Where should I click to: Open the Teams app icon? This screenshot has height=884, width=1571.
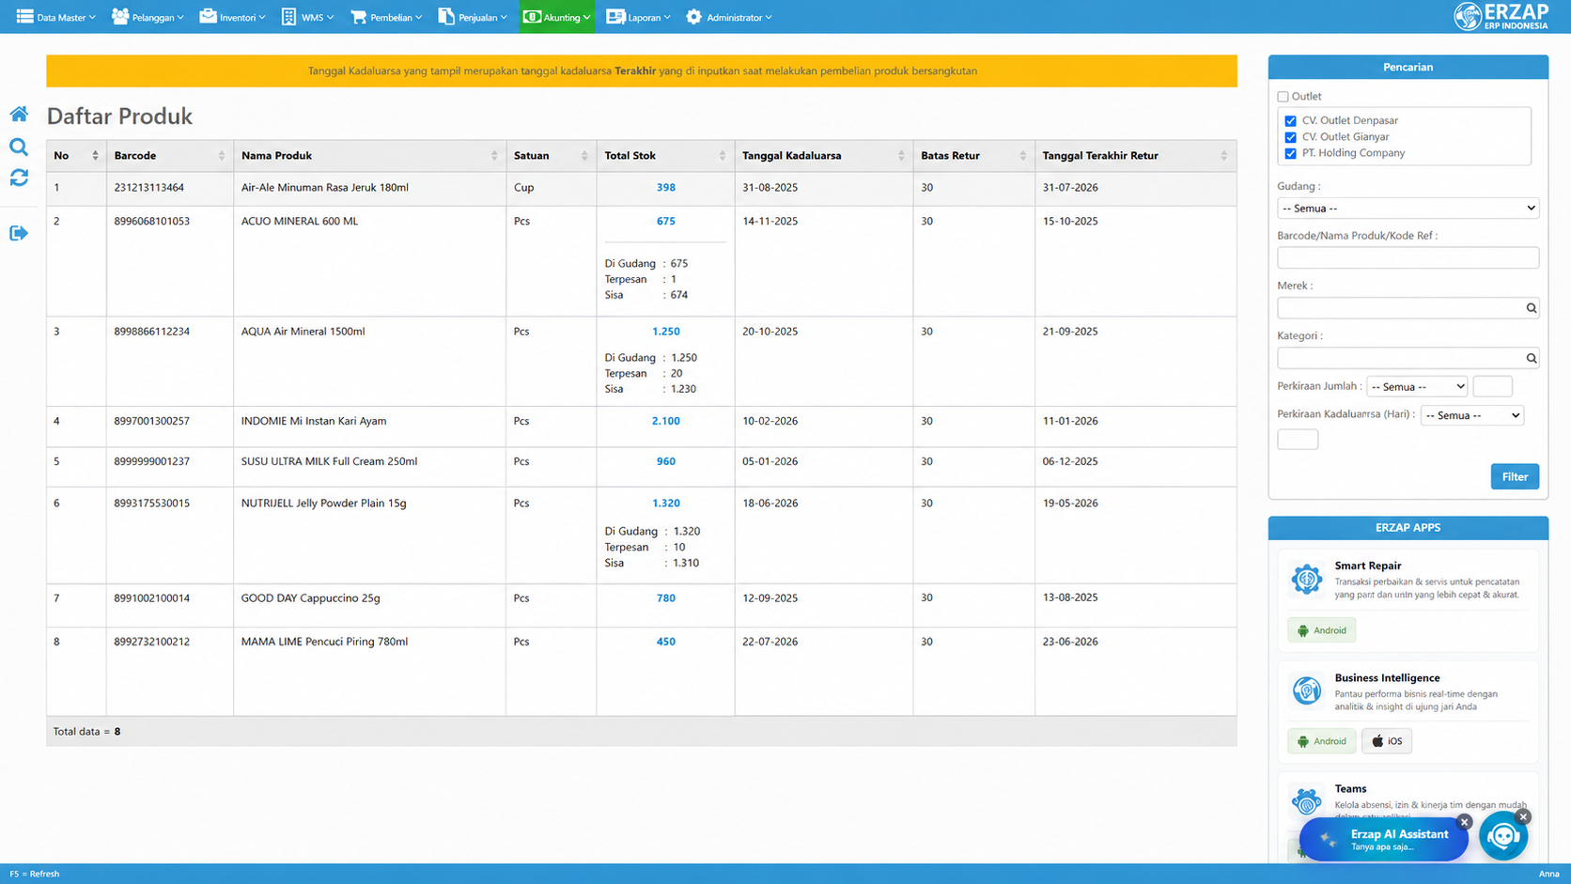(x=1306, y=801)
